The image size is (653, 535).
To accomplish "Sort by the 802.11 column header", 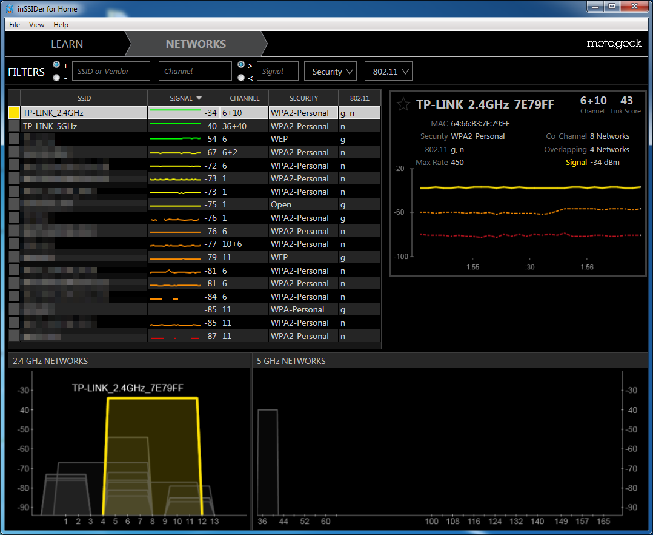I will point(359,98).
